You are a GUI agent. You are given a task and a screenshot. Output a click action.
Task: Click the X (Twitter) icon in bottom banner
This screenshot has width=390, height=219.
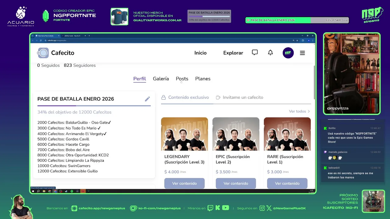(269, 208)
